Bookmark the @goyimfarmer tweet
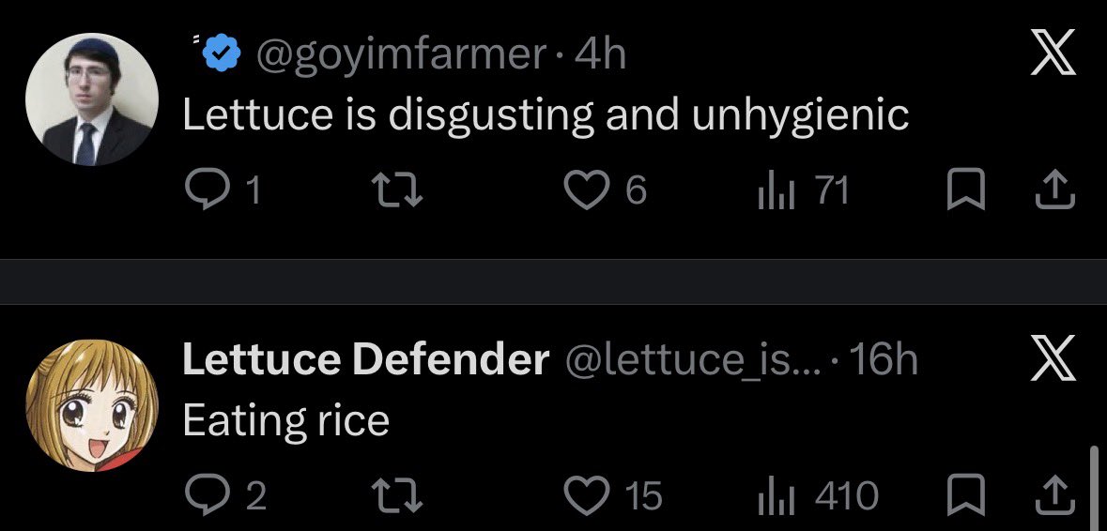1107x531 pixels. pos(965,191)
